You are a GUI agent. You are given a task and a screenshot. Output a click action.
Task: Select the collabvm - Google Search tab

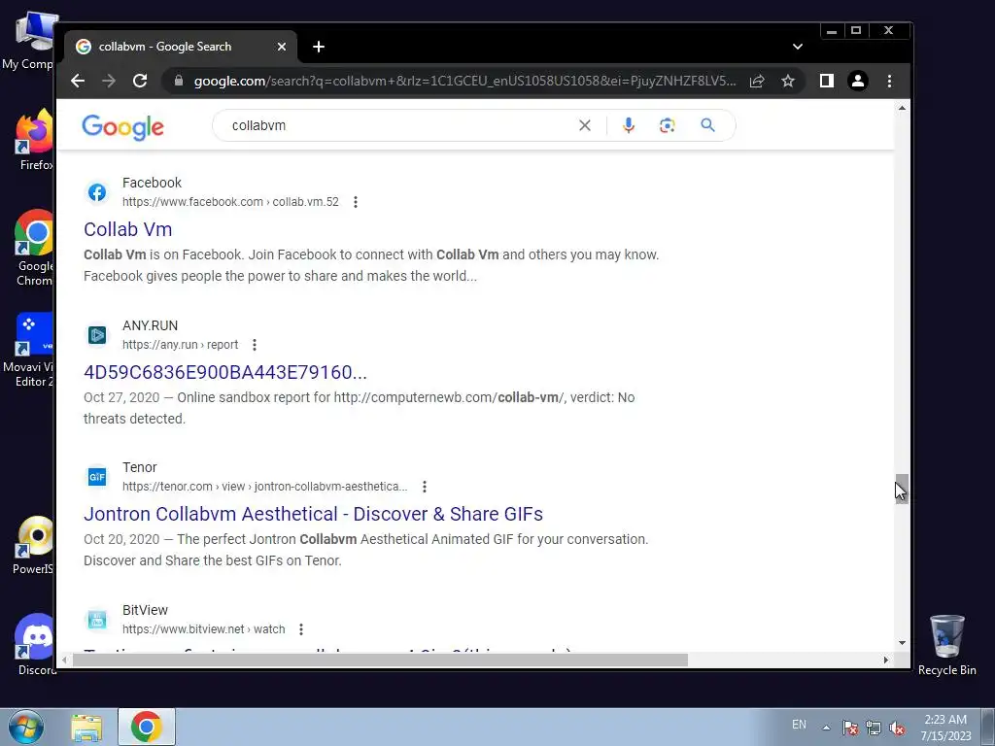[180, 47]
